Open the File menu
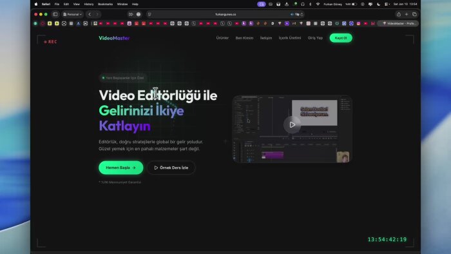The width and height of the screenshot is (451, 254). coord(57,4)
